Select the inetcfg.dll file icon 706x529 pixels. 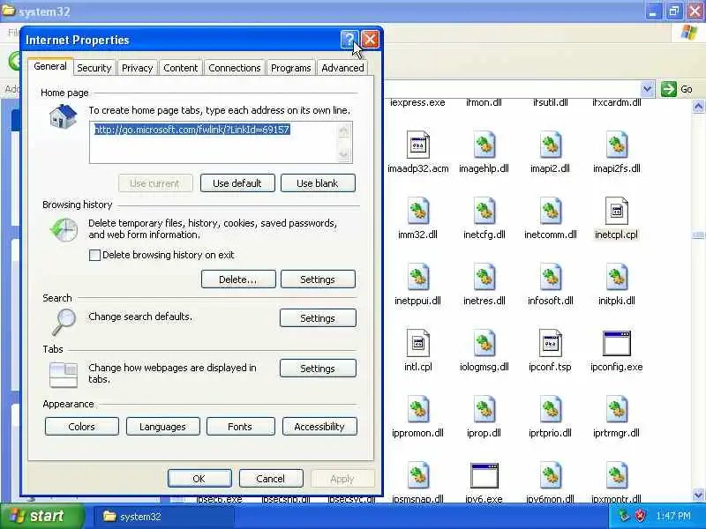pos(484,211)
